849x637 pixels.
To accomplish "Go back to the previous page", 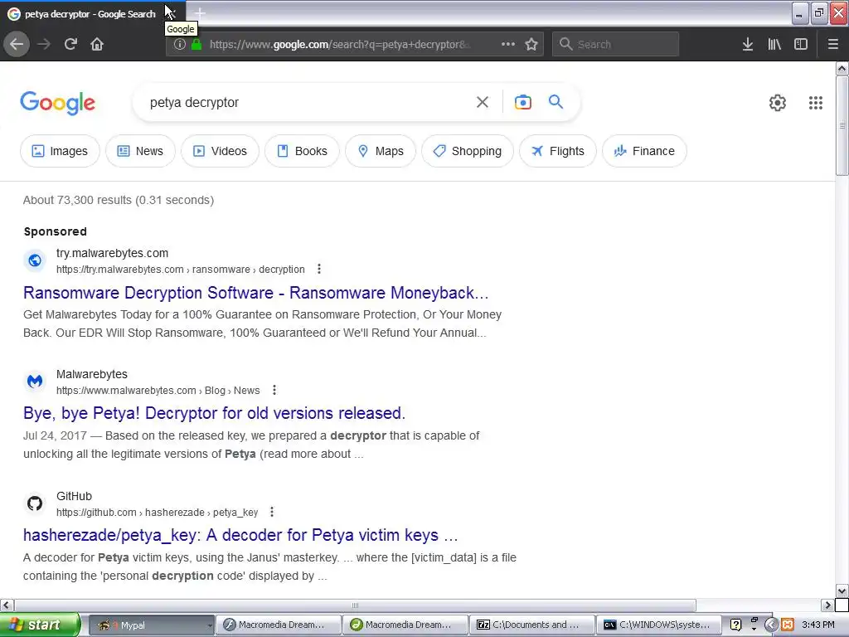I will [x=17, y=44].
